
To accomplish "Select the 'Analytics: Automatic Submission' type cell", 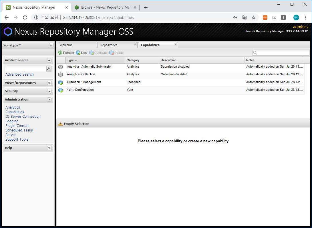I will [x=95, y=66].
